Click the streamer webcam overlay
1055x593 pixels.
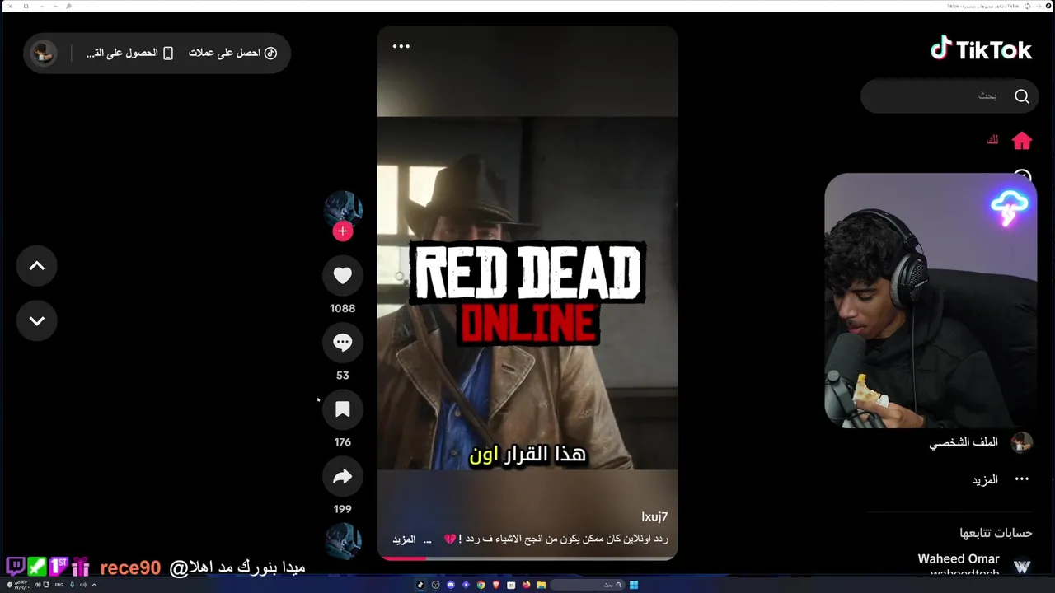[x=931, y=301]
